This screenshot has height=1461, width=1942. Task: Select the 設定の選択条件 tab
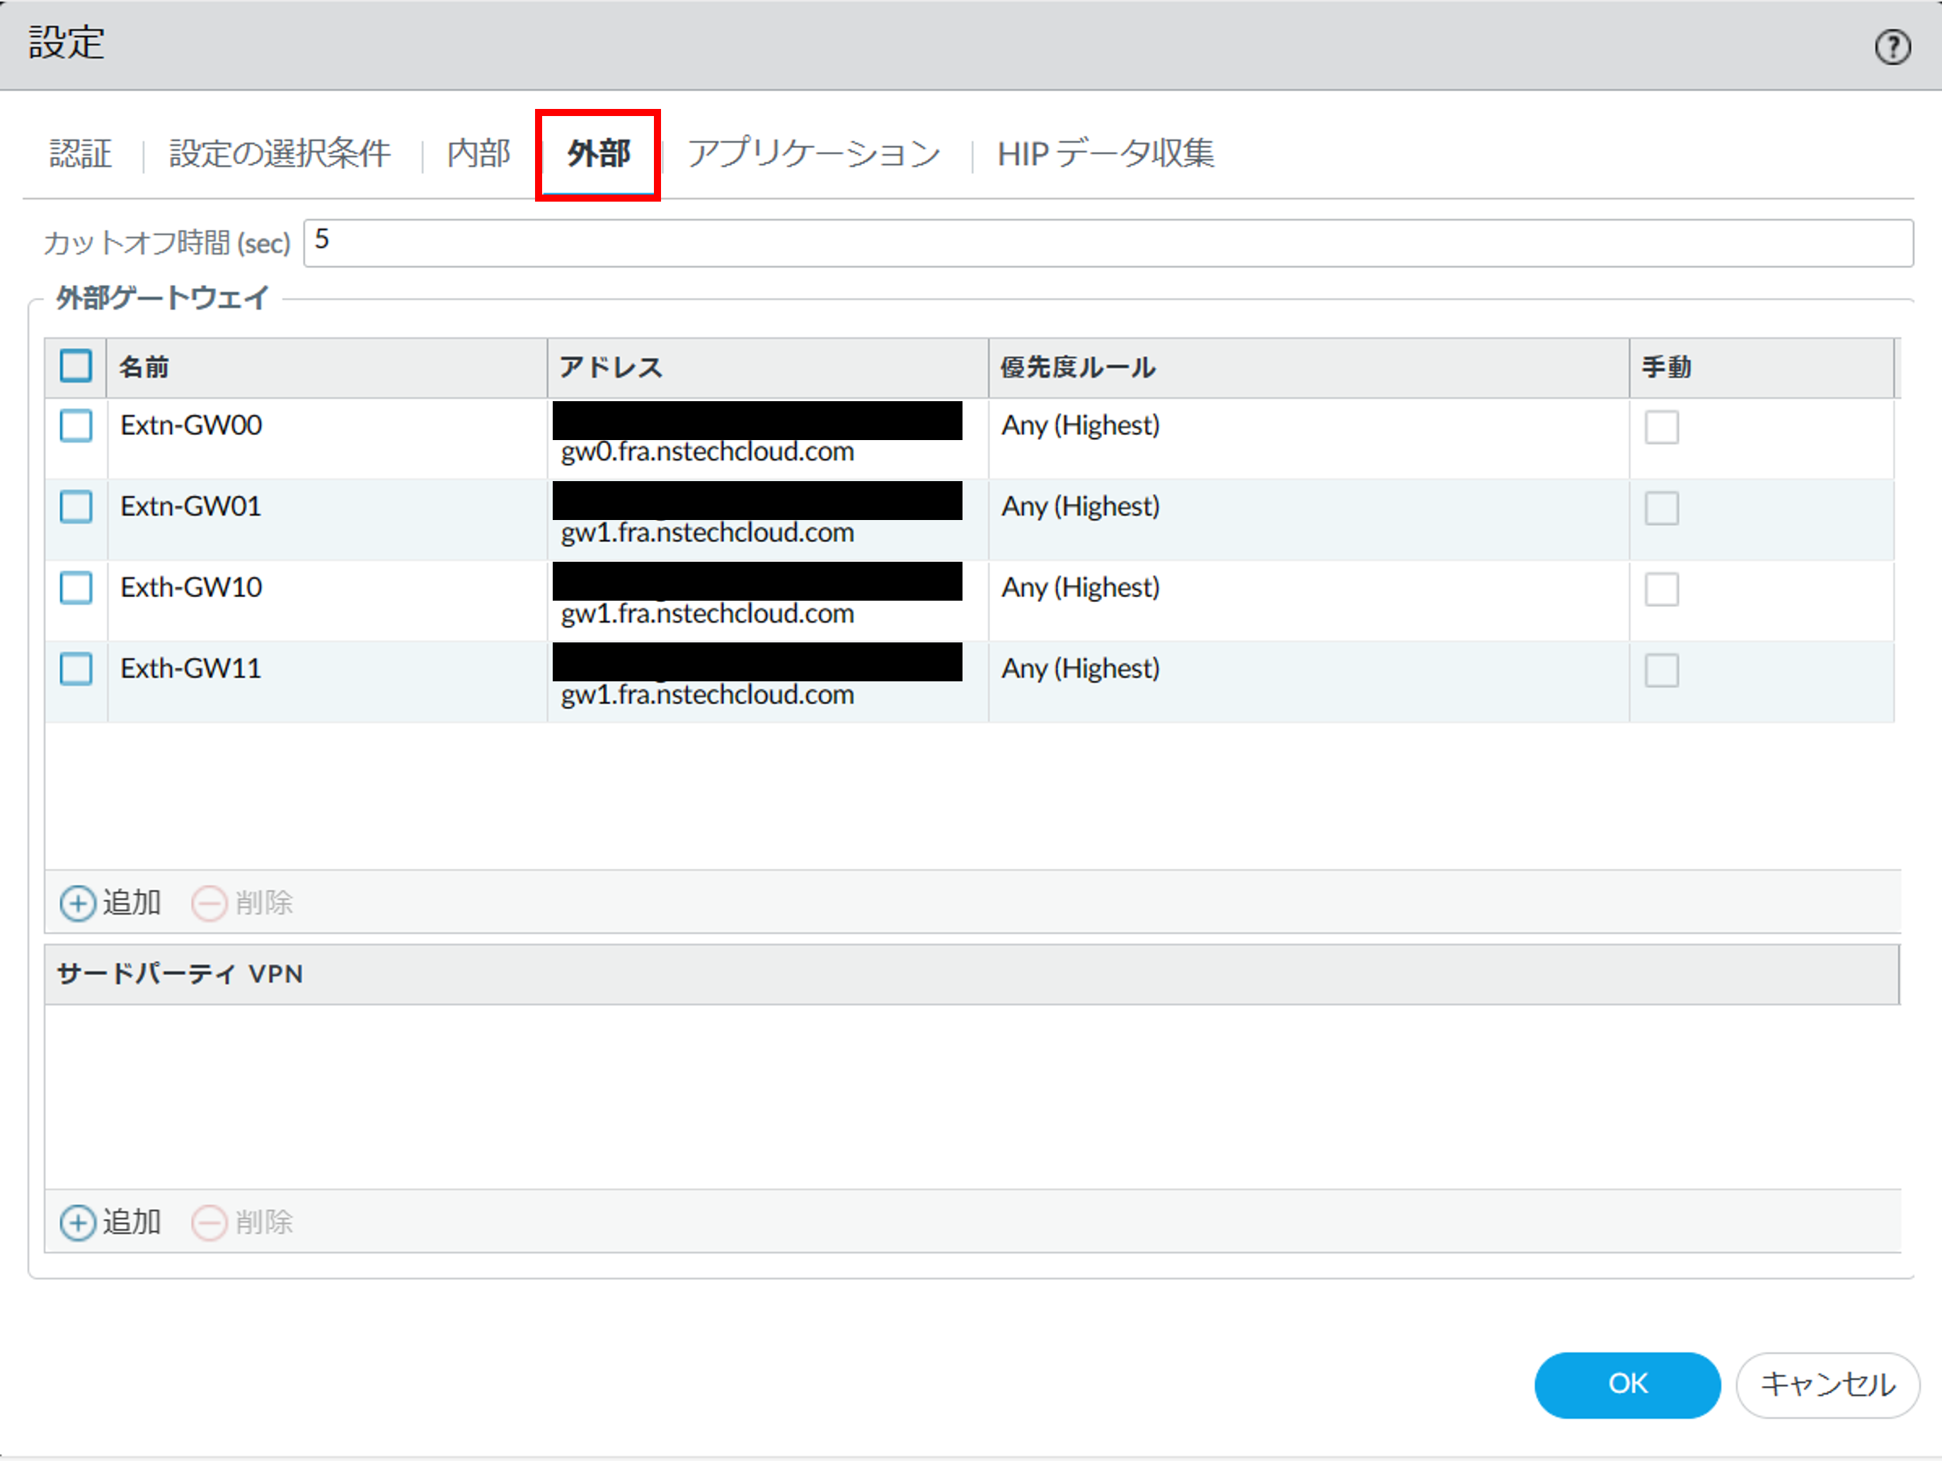279,154
